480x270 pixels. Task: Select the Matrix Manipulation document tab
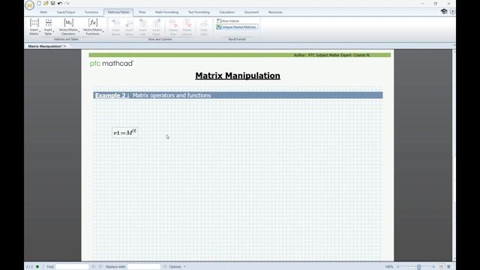click(45, 46)
